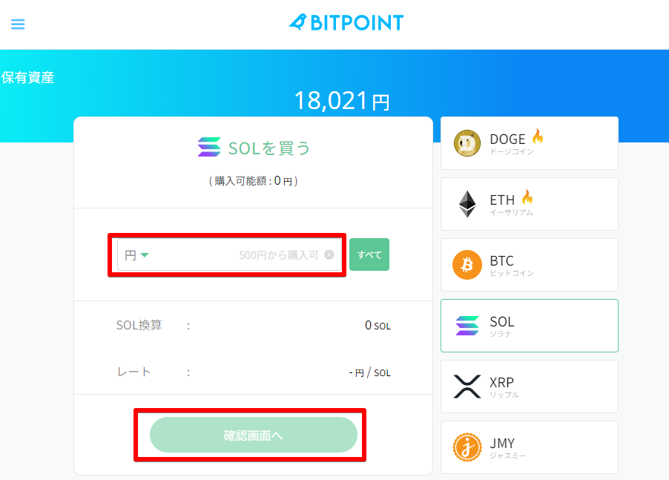Open the 円 currency unit dropdown
This screenshot has width=669, height=480.
coord(137,255)
